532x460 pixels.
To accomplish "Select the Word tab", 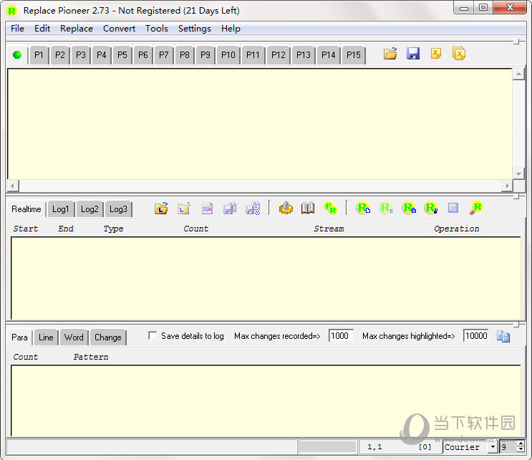I will [x=74, y=337].
